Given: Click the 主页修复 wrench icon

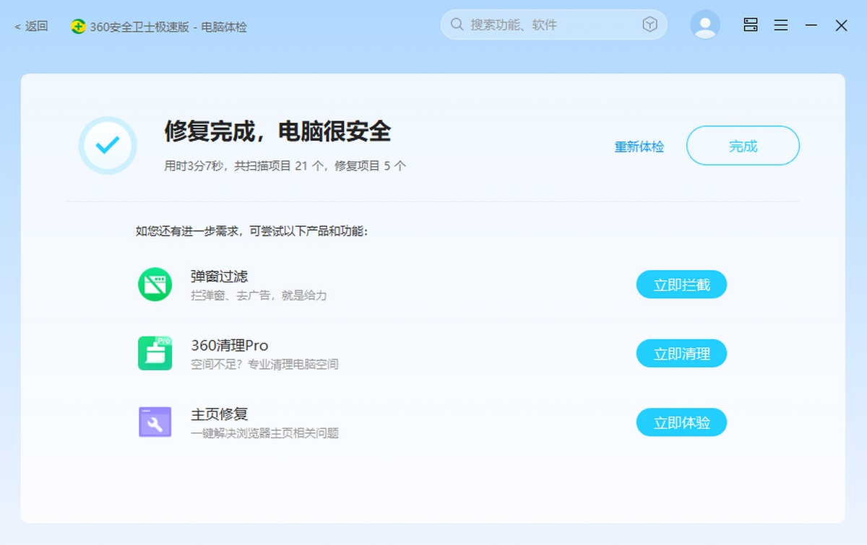Looking at the screenshot, I should tap(155, 422).
